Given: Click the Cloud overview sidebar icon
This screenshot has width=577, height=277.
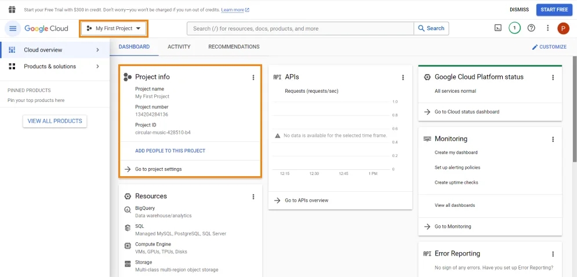Looking at the screenshot, I should point(12,50).
